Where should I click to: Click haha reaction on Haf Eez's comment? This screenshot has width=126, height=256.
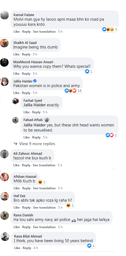[70, 205]
